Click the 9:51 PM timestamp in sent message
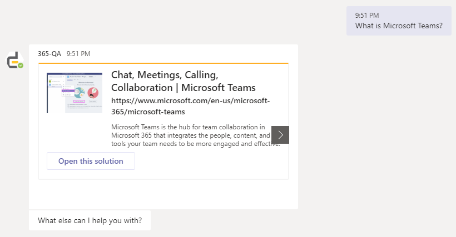 pyautogui.click(x=367, y=16)
